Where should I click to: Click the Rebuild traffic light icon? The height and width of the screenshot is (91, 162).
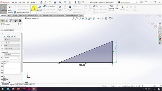pos(75,2)
